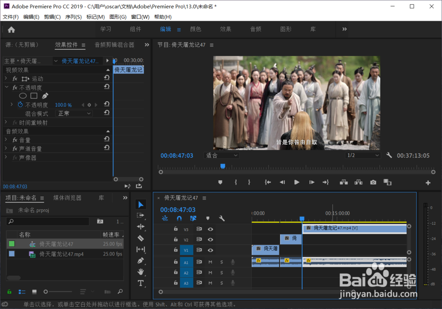Screen dimensions: 442x309
Task: Open blend mode dropdown
Action: (x=74, y=113)
